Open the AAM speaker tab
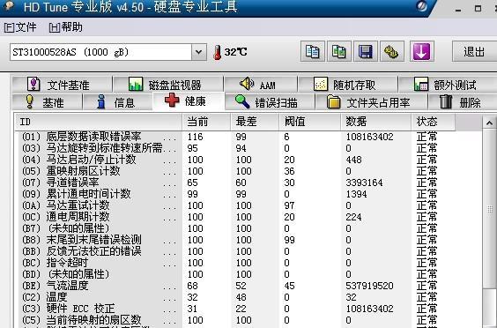 pyautogui.click(x=260, y=85)
